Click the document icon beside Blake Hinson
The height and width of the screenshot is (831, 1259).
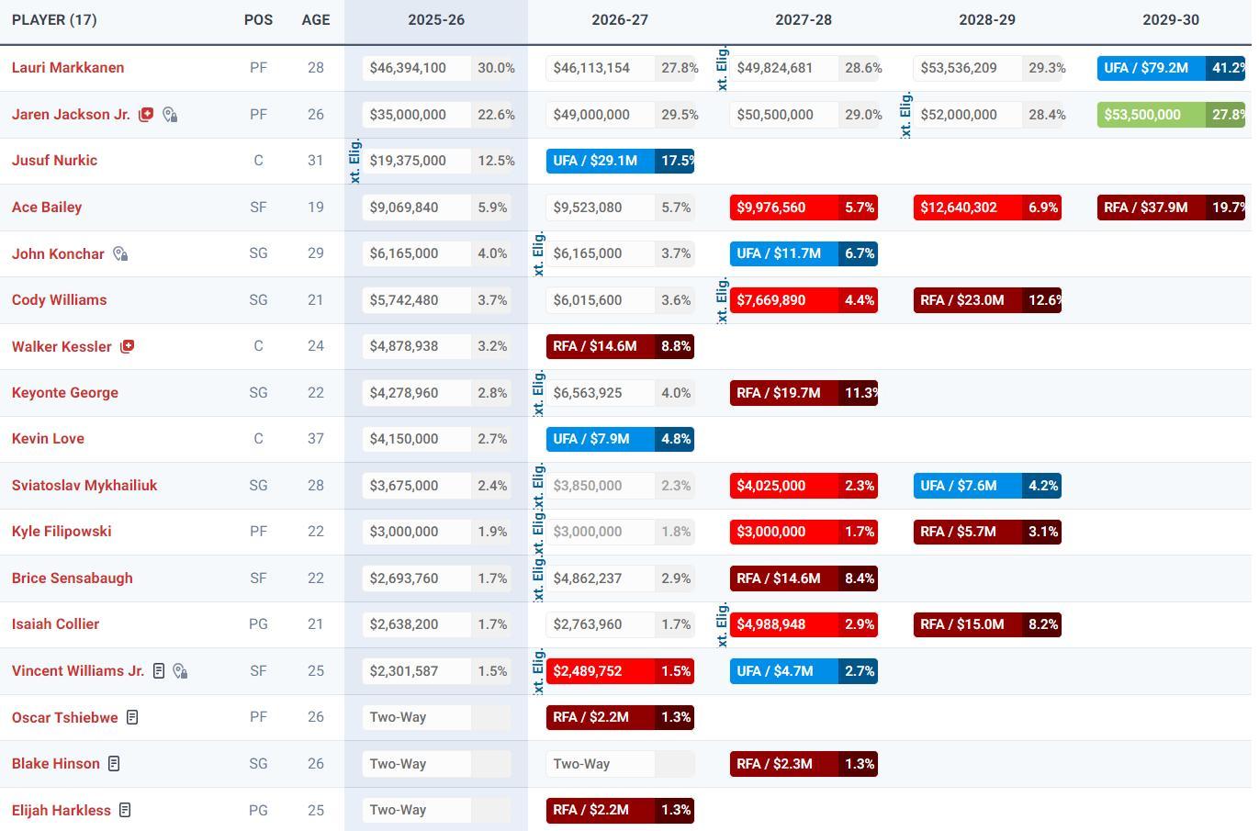tap(114, 764)
